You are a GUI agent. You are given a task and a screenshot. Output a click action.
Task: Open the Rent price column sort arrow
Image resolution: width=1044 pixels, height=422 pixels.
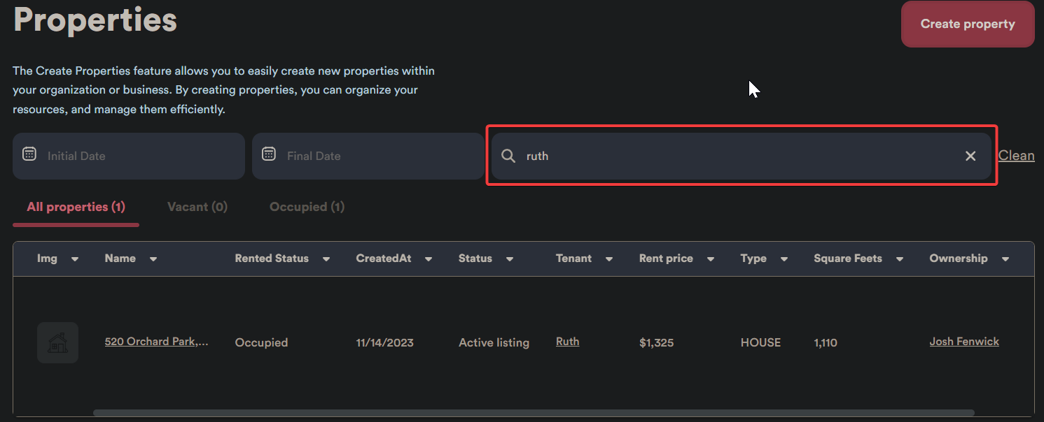[711, 259]
